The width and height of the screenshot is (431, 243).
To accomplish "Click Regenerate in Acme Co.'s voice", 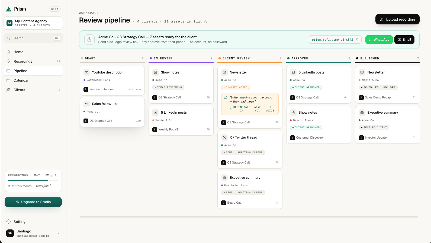I will tap(252, 109).
